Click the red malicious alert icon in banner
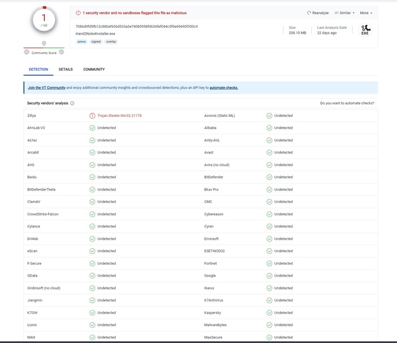 pyautogui.click(x=78, y=12)
